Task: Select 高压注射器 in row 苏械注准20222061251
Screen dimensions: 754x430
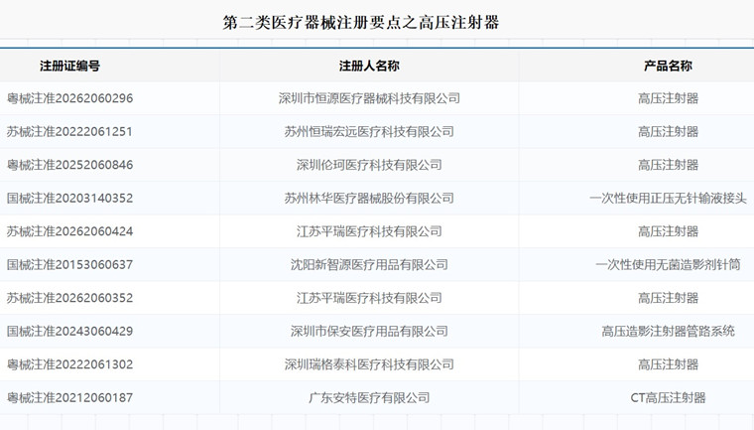Action: click(668, 131)
